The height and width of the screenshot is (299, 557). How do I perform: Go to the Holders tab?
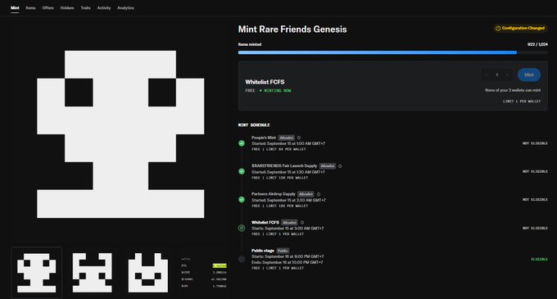tap(67, 8)
